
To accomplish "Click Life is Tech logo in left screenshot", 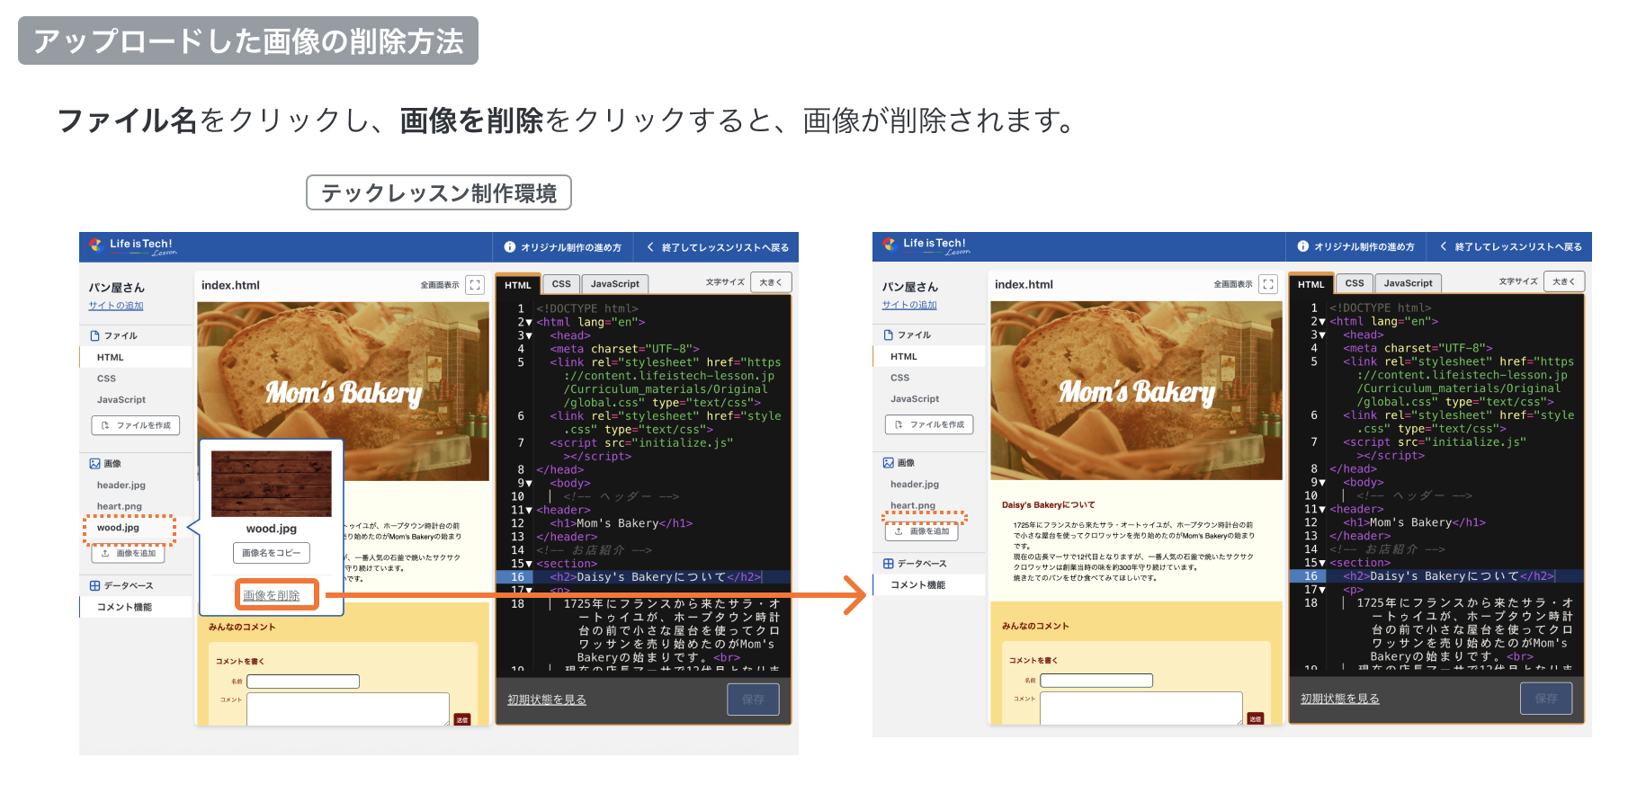I will (96, 245).
